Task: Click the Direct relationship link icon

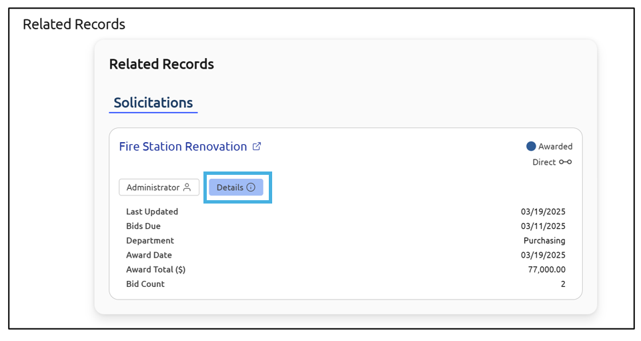Action: 566,162
